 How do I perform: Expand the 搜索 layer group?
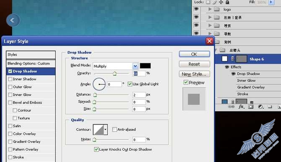(x=210, y=25)
